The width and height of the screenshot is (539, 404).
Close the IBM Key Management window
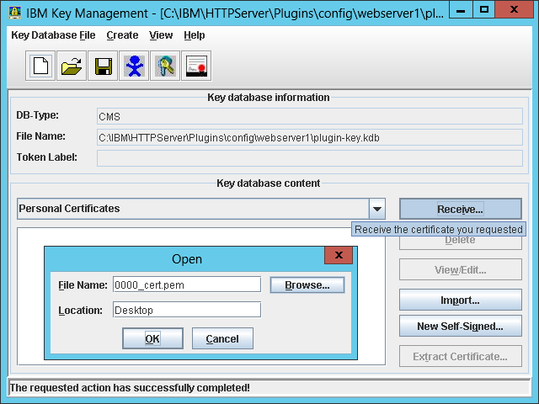pyautogui.click(x=515, y=10)
